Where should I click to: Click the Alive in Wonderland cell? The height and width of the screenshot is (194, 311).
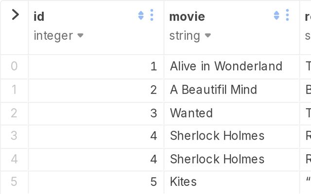[x=226, y=66]
